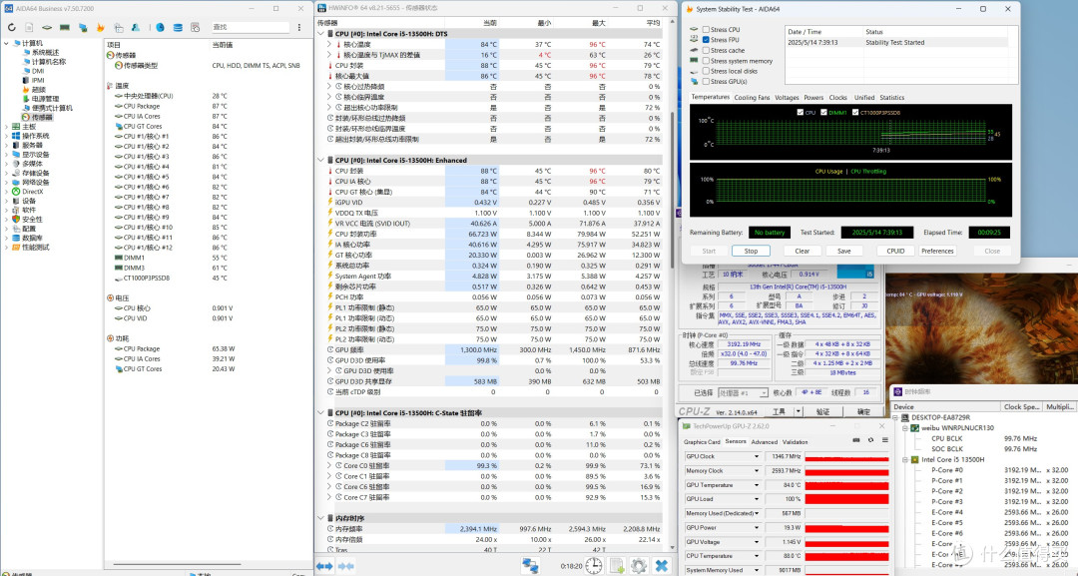
Task: Click the Stop button
Action: [751, 251]
